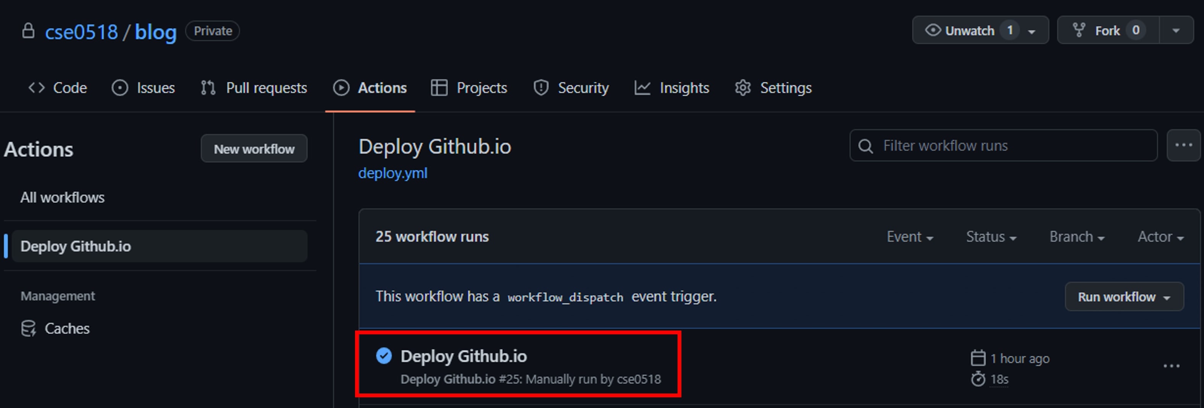Click the Fork button

pos(1108,31)
